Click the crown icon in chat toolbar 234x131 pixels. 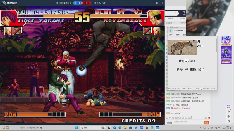[173, 118]
